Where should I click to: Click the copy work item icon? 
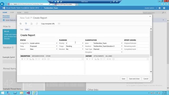pyautogui.click(x=37, y=24)
